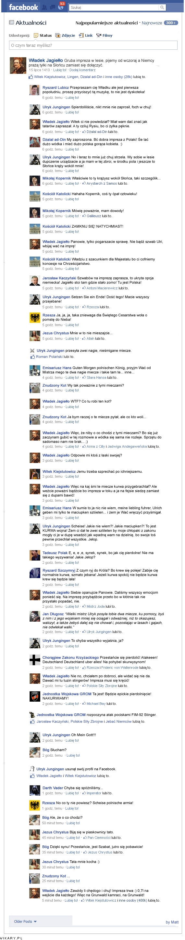The image size is (185, 940).
Task: Click the Facebook logo
Action: pos(23,7)
